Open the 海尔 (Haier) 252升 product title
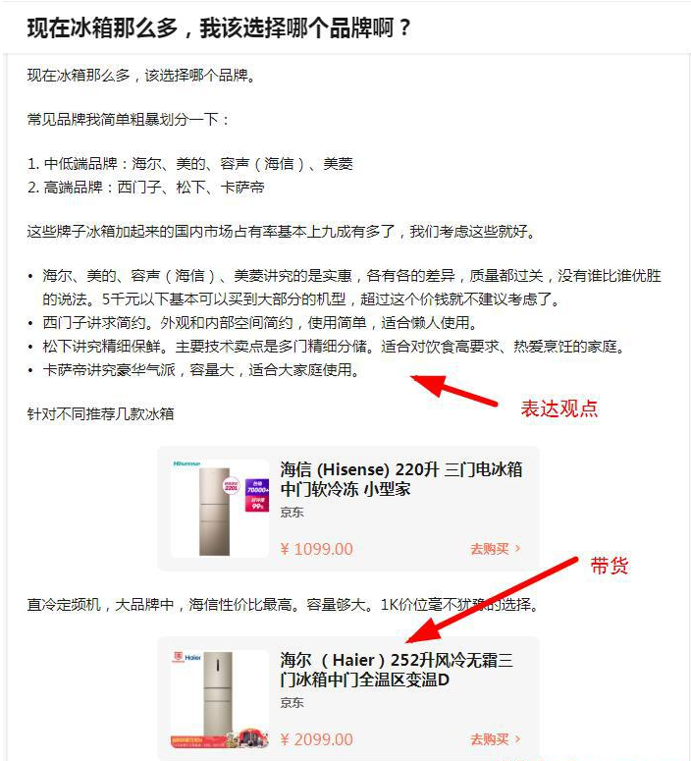691x761 pixels. pyautogui.click(x=397, y=670)
